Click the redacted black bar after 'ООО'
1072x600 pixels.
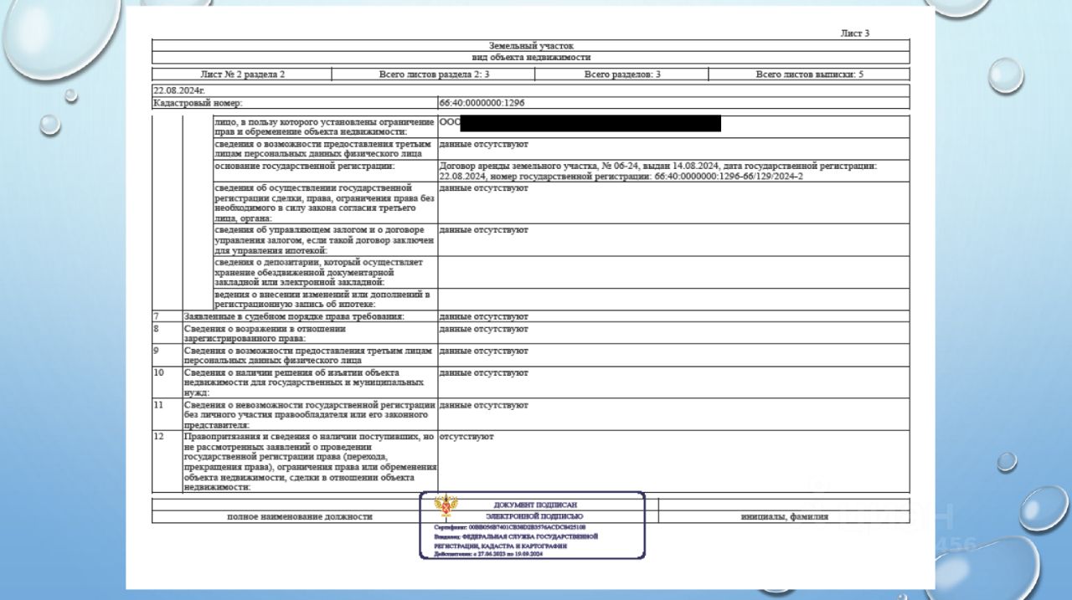pos(590,123)
